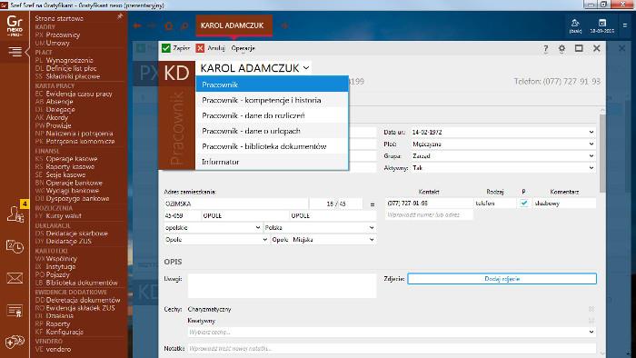This screenshot has width=636, height=358.
Task: Open the Płeć dropdown
Action: coord(591,144)
